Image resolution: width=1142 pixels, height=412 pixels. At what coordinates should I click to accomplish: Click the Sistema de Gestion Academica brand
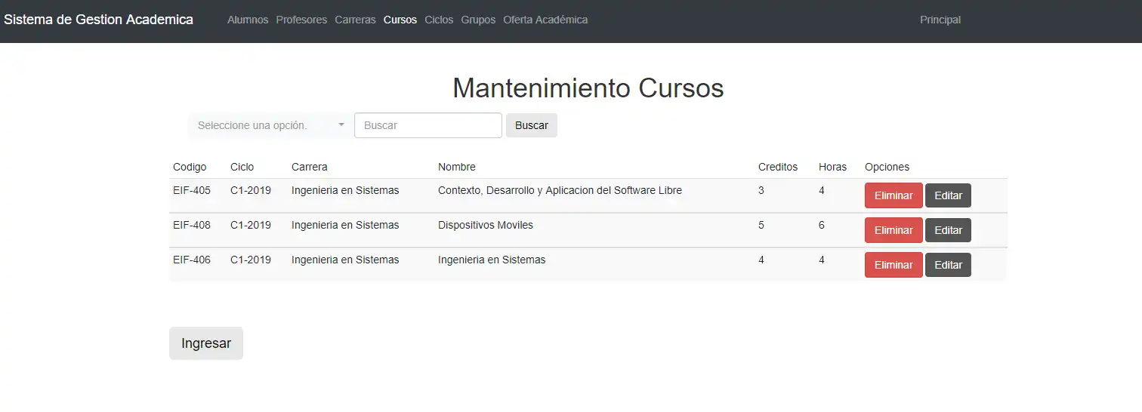[x=99, y=20]
